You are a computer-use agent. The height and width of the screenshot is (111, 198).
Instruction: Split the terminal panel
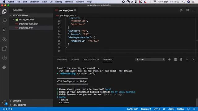click(175, 60)
